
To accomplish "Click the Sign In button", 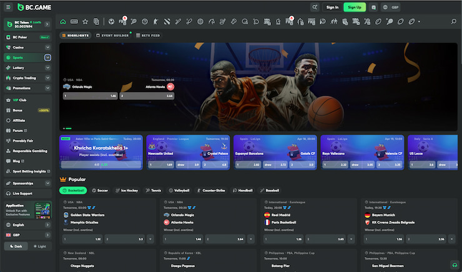I will pyautogui.click(x=332, y=7).
